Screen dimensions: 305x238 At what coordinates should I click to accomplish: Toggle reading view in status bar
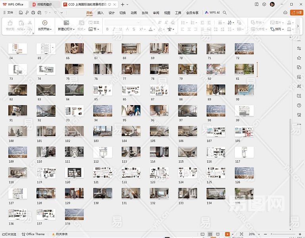click(x=218, y=234)
